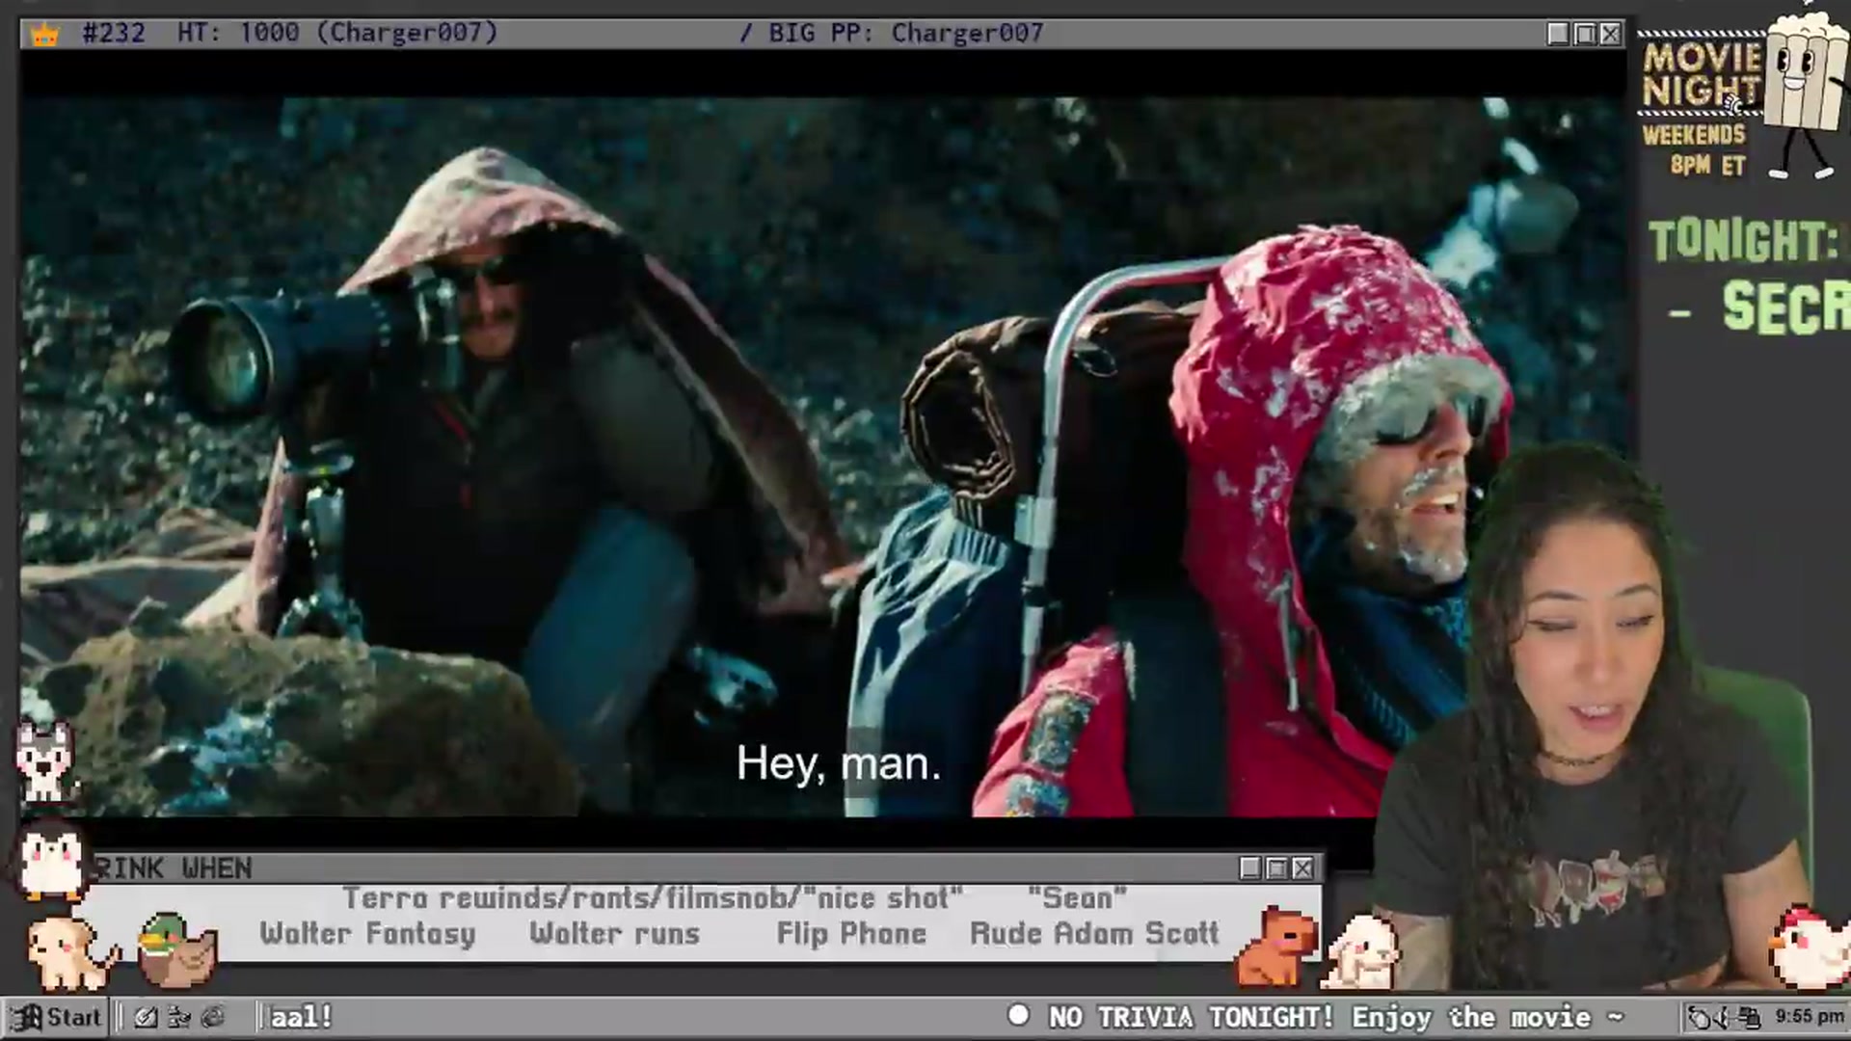This screenshot has width=1851, height=1041.
Task: Click the white dot status indicator
Action: (1018, 1015)
